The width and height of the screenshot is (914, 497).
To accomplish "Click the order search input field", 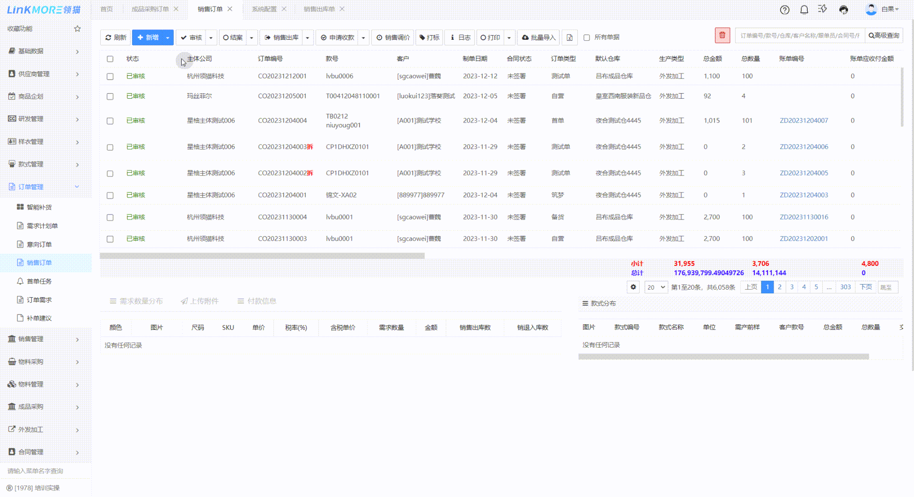I will [799, 36].
